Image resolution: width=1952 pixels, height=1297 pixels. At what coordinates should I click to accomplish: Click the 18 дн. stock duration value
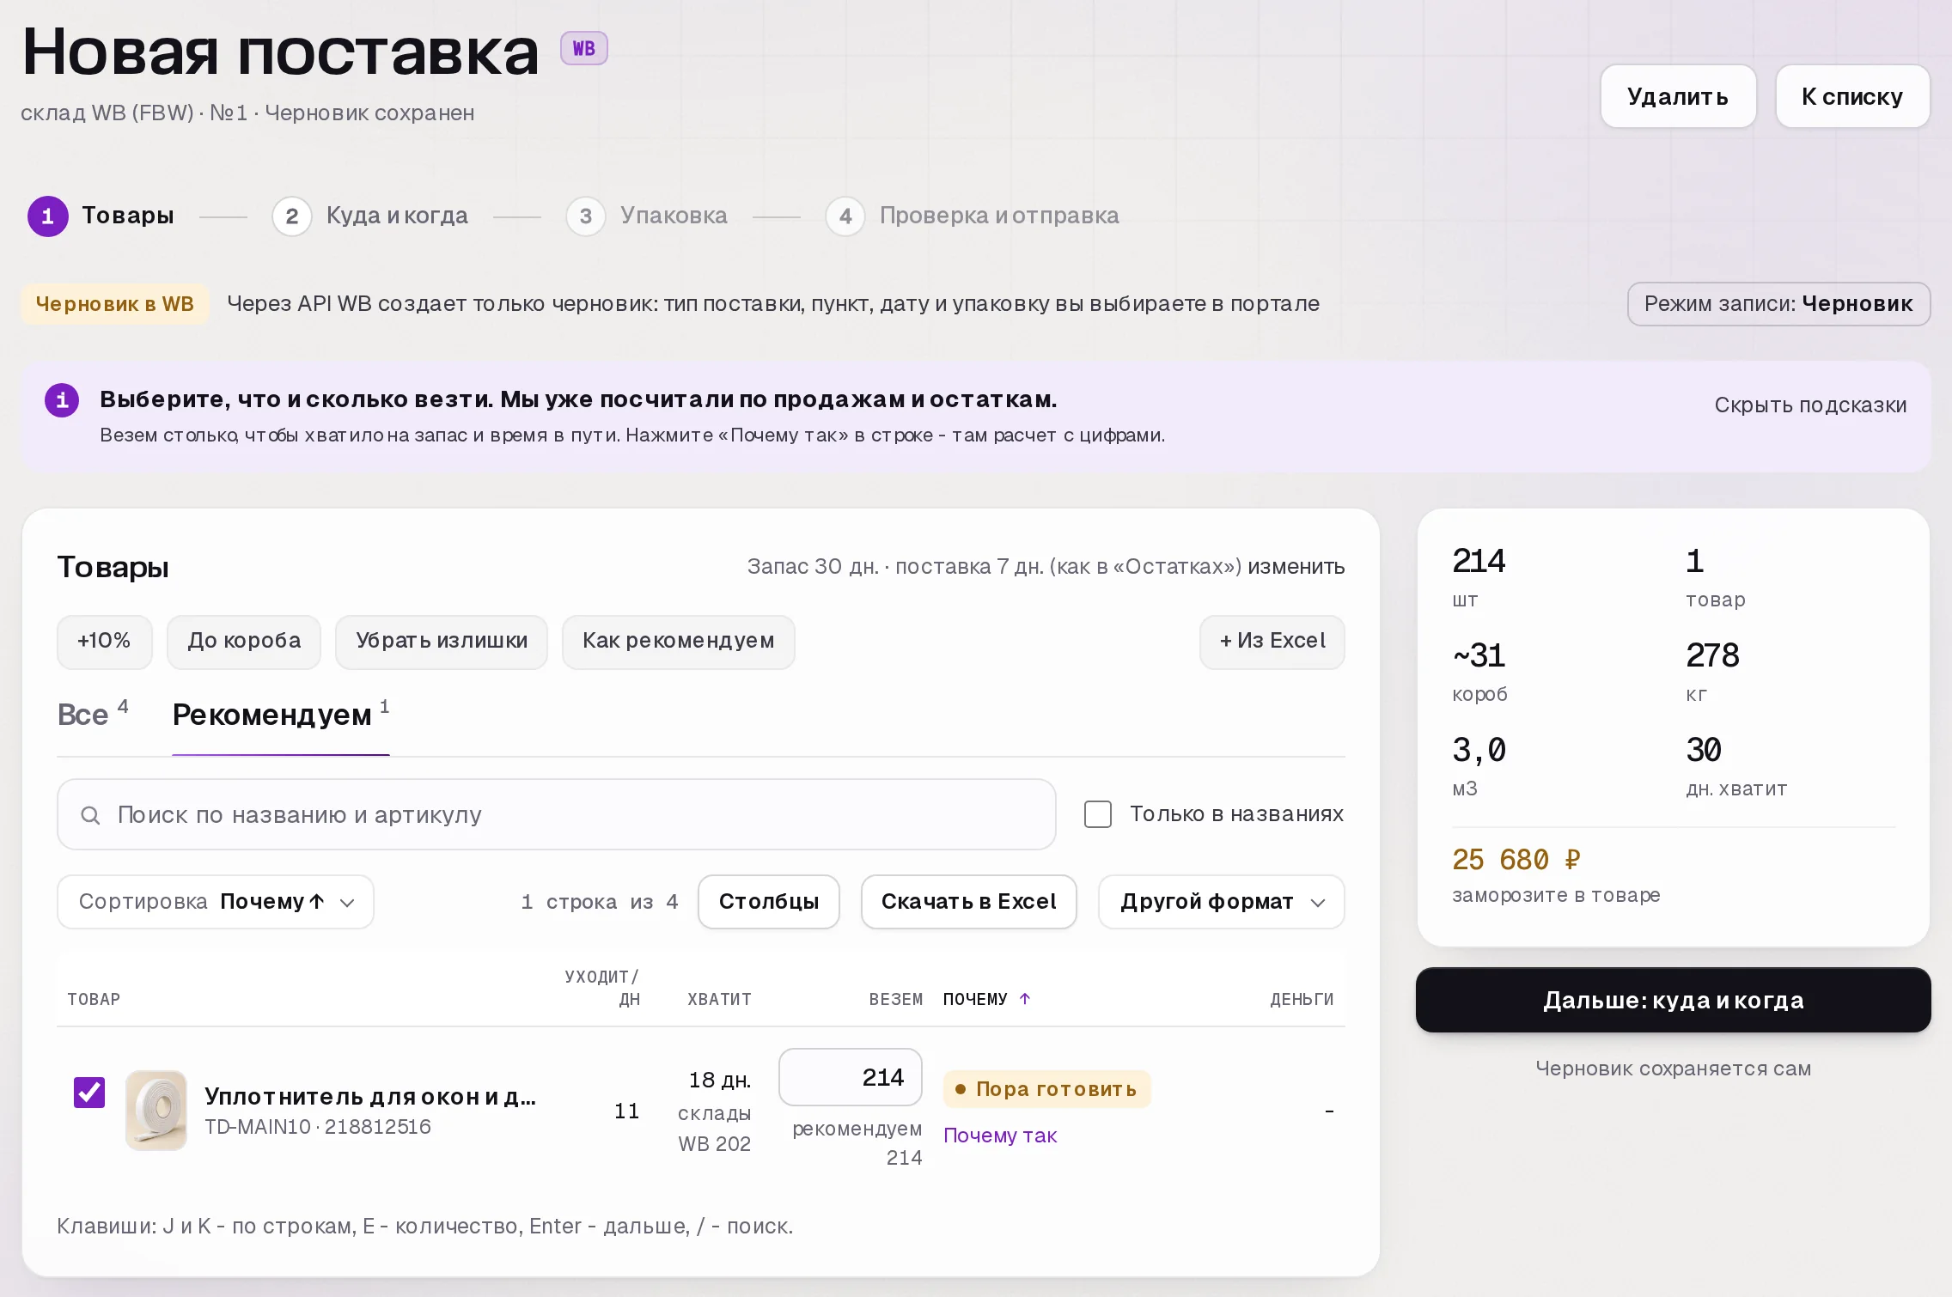click(720, 1081)
